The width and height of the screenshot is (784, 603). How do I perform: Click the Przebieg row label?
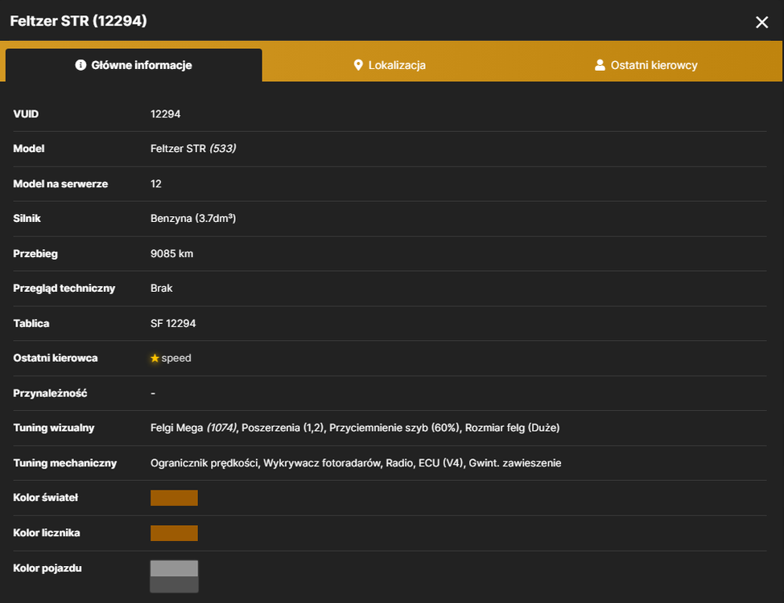tap(35, 254)
